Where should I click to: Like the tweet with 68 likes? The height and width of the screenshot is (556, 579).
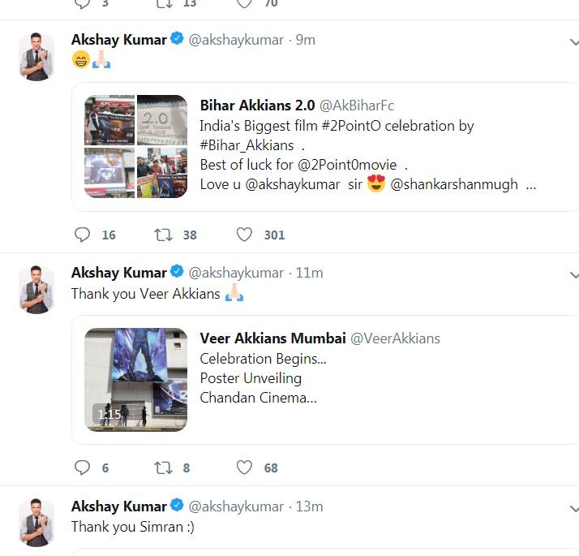(244, 468)
